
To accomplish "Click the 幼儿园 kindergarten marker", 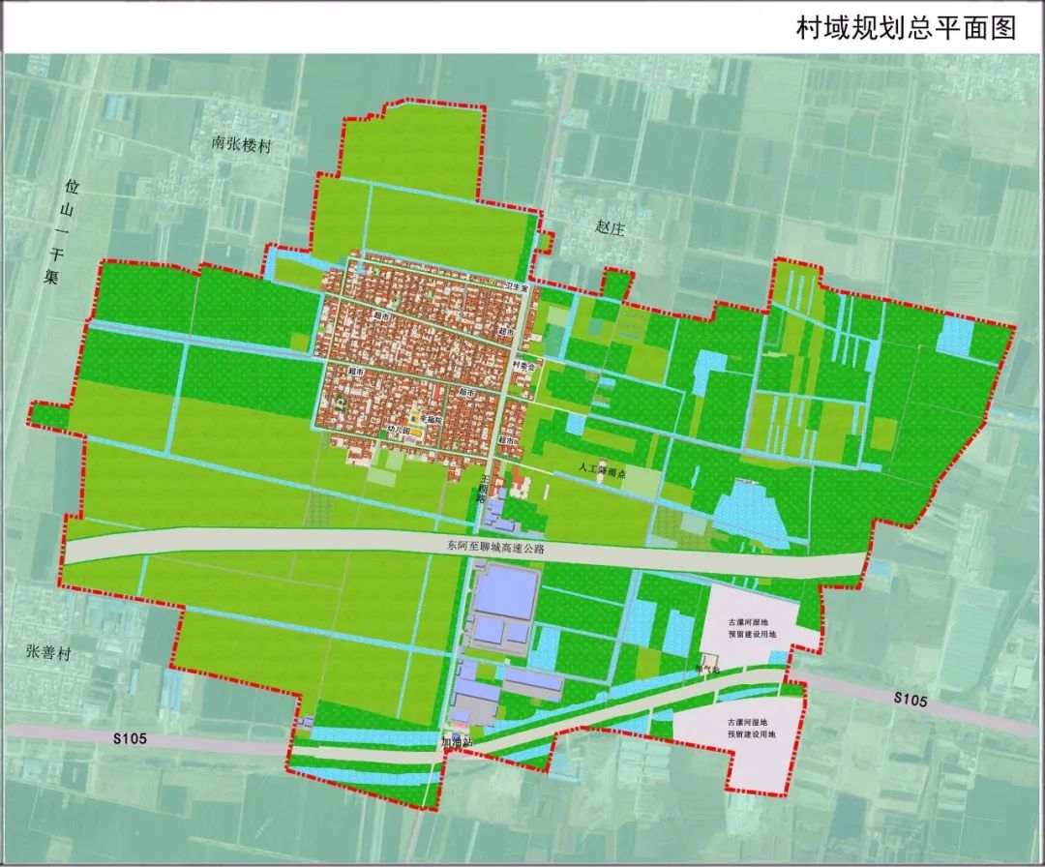I will (x=400, y=428).
